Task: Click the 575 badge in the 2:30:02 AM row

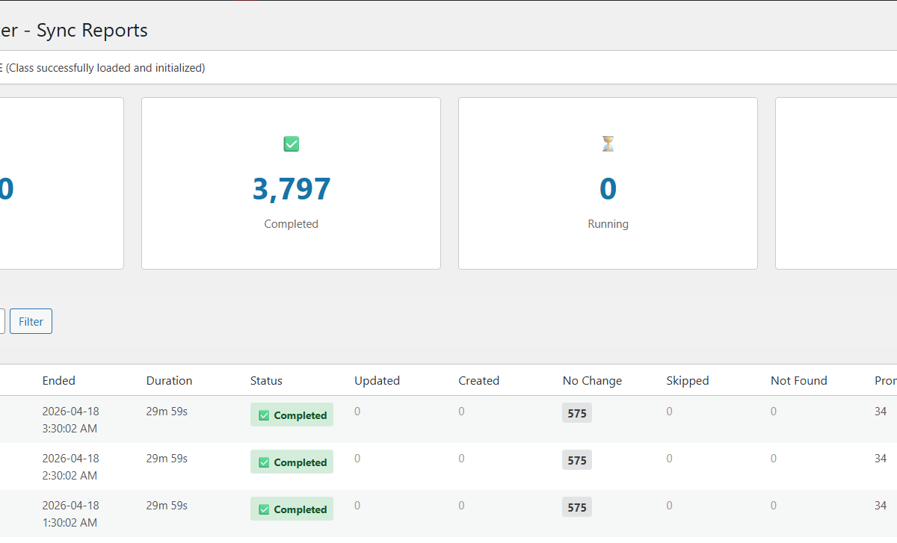Action: [576, 460]
